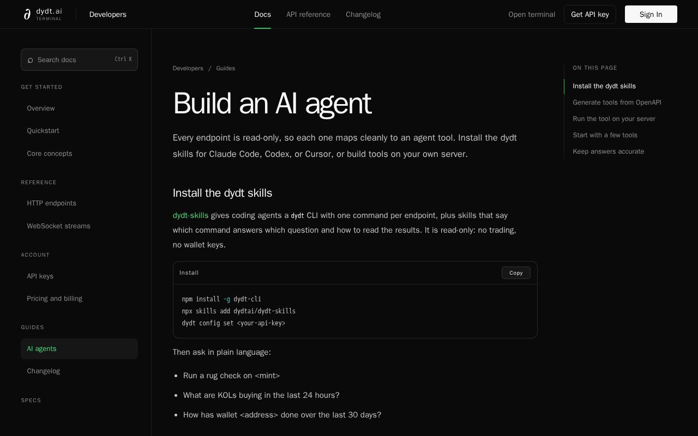Jump to Keep answers accurate section
This screenshot has height=436, width=698.
tap(608, 152)
